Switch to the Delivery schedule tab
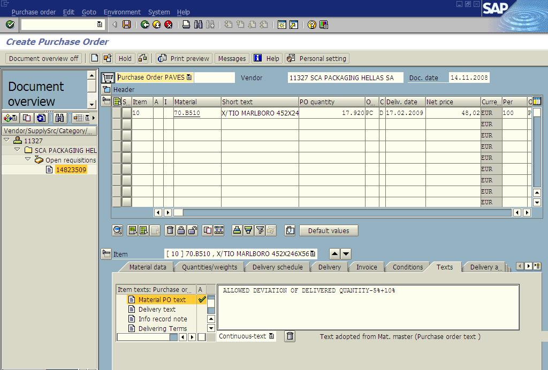Screen dimensions: 548x370 pyautogui.click(x=278, y=267)
